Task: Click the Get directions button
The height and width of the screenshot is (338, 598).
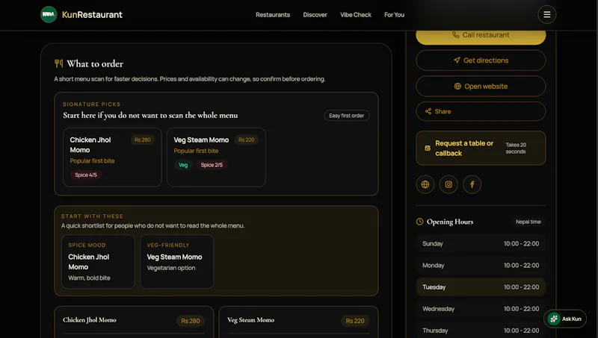Action: 481,60
